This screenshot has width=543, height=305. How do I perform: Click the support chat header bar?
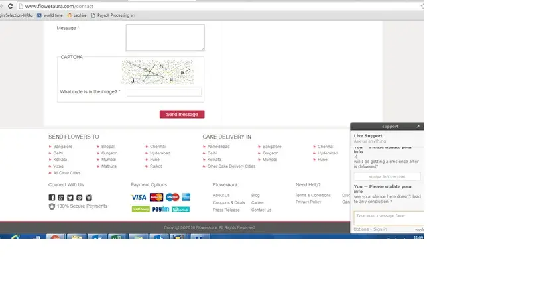click(x=387, y=127)
